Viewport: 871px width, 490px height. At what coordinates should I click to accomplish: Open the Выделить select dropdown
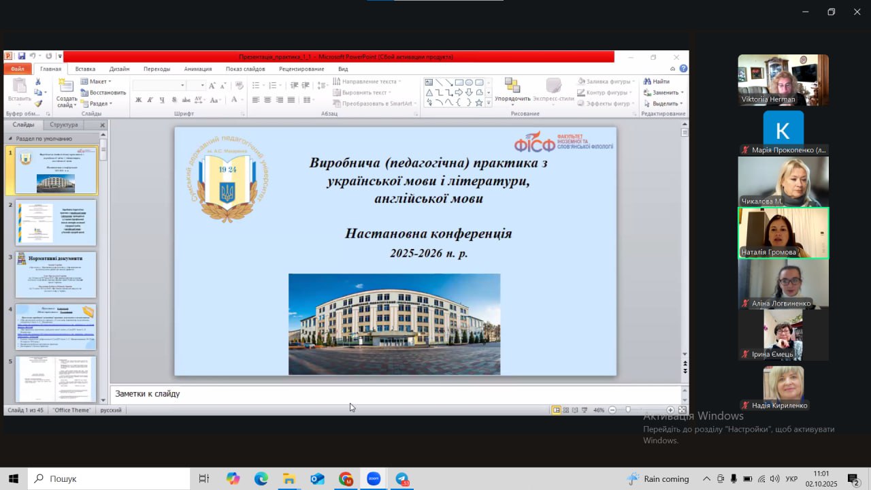[664, 103]
